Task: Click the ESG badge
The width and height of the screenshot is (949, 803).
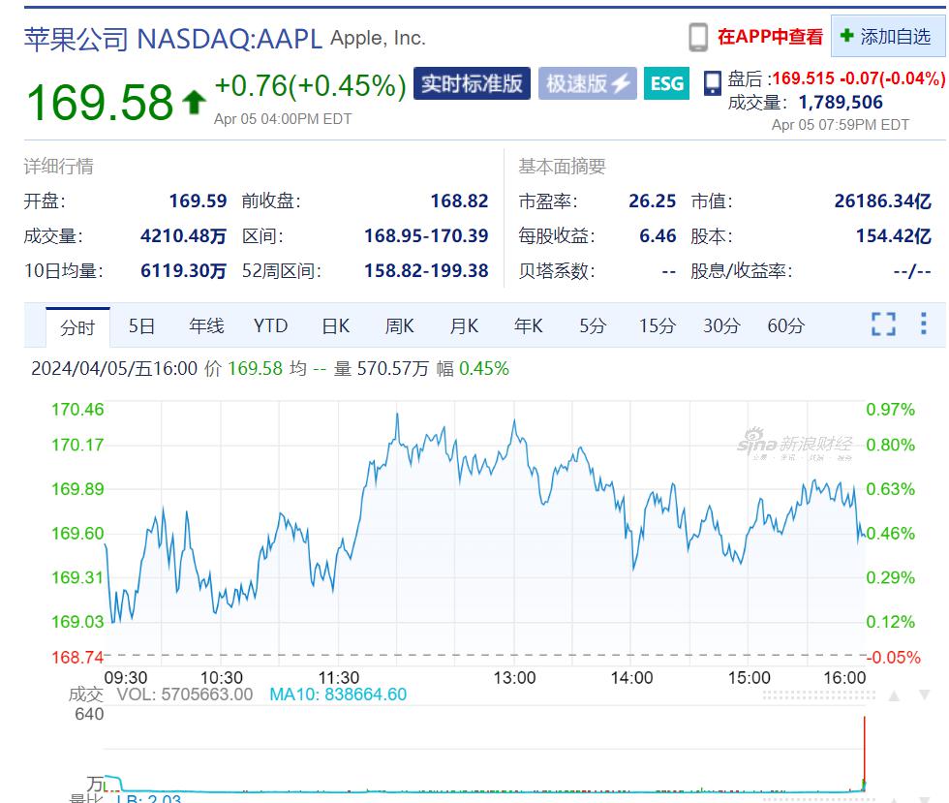Action: pos(666,84)
